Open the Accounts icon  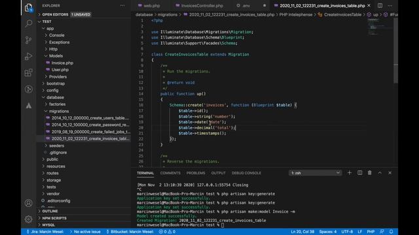point(29,203)
